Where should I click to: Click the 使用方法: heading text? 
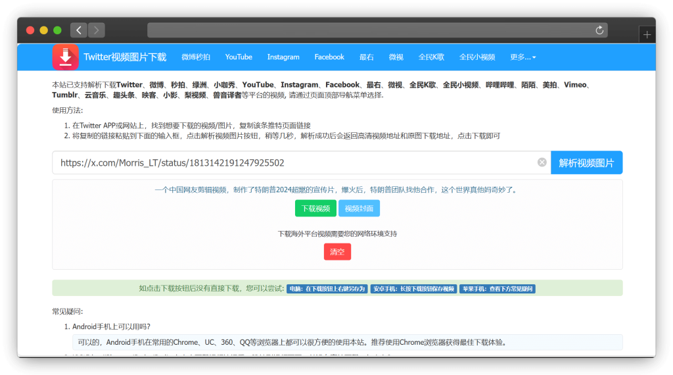pos(68,111)
